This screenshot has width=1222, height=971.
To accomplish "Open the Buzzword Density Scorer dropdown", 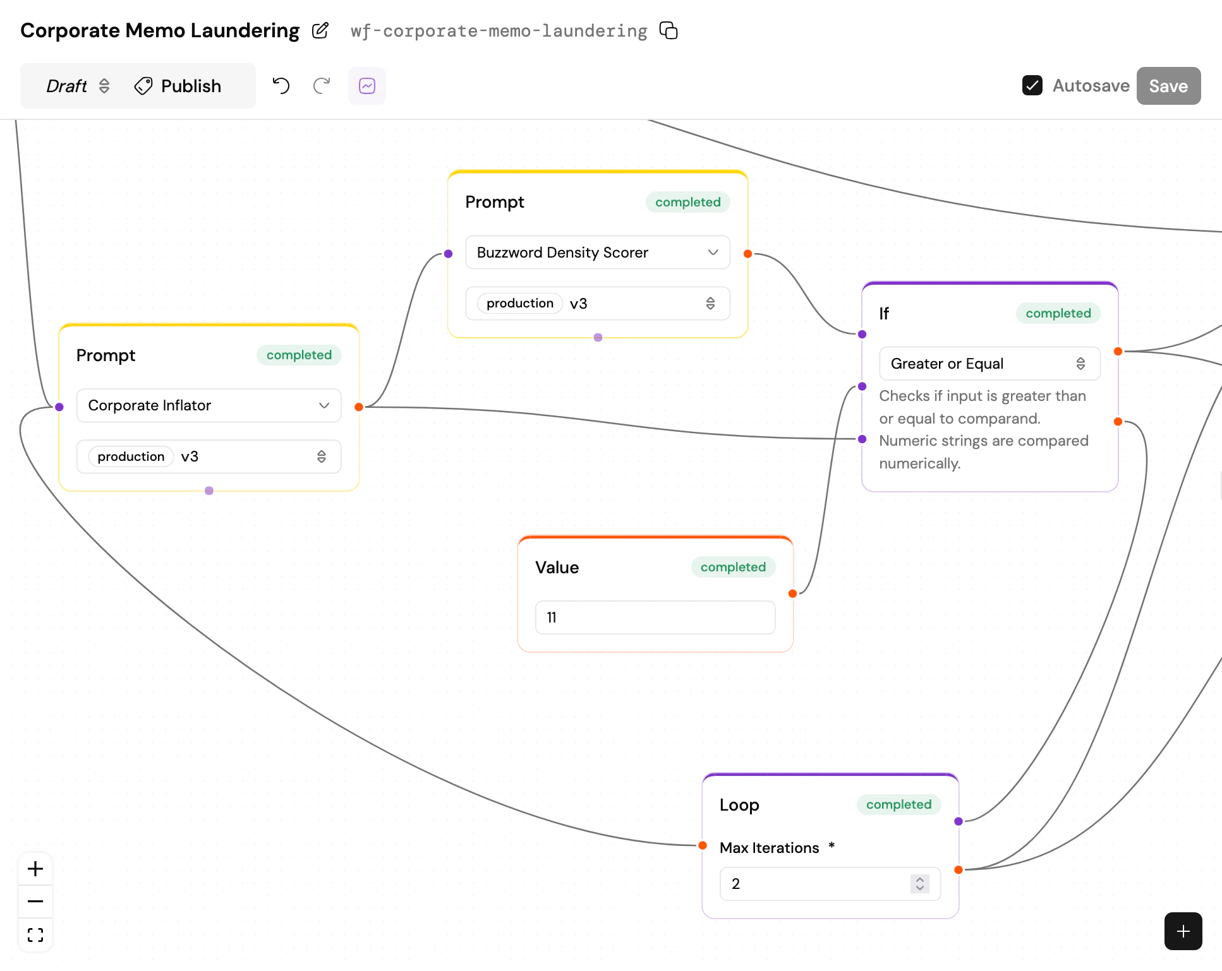I will 598,253.
